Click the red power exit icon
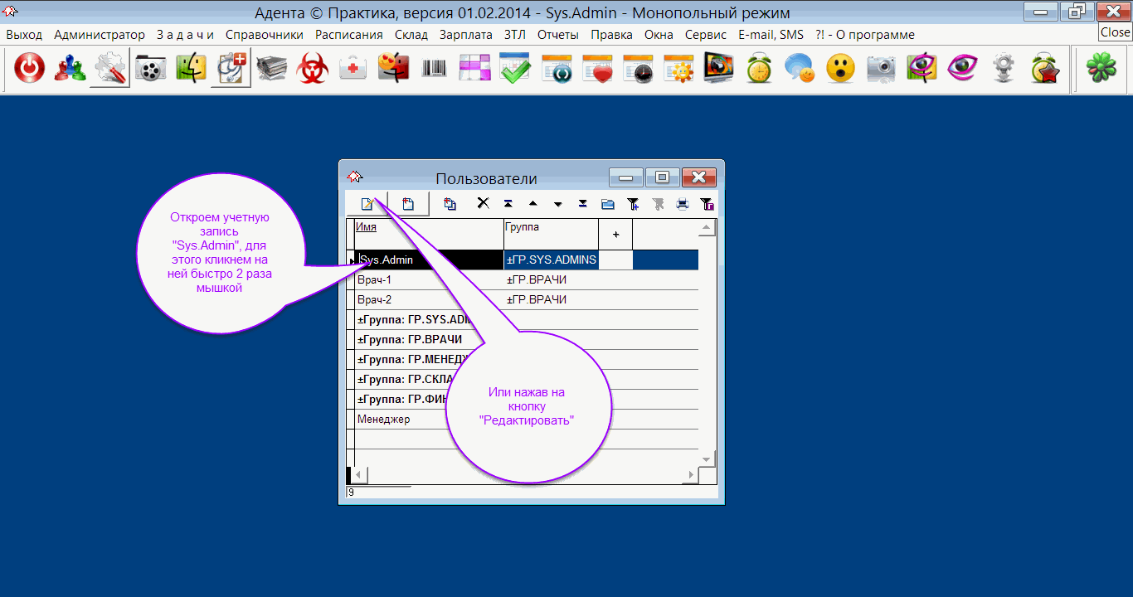 30,69
